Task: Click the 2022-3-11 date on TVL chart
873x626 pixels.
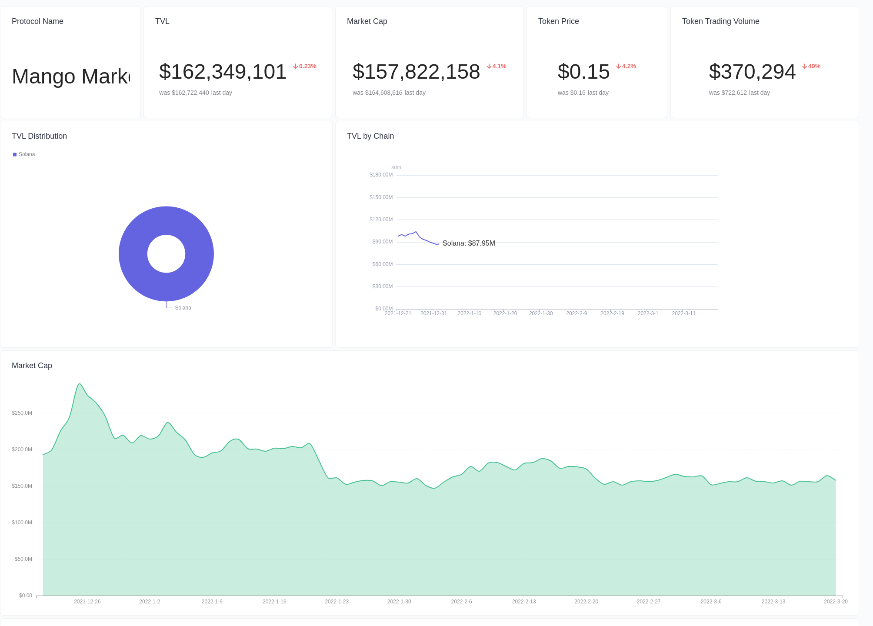Action: pos(684,313)
